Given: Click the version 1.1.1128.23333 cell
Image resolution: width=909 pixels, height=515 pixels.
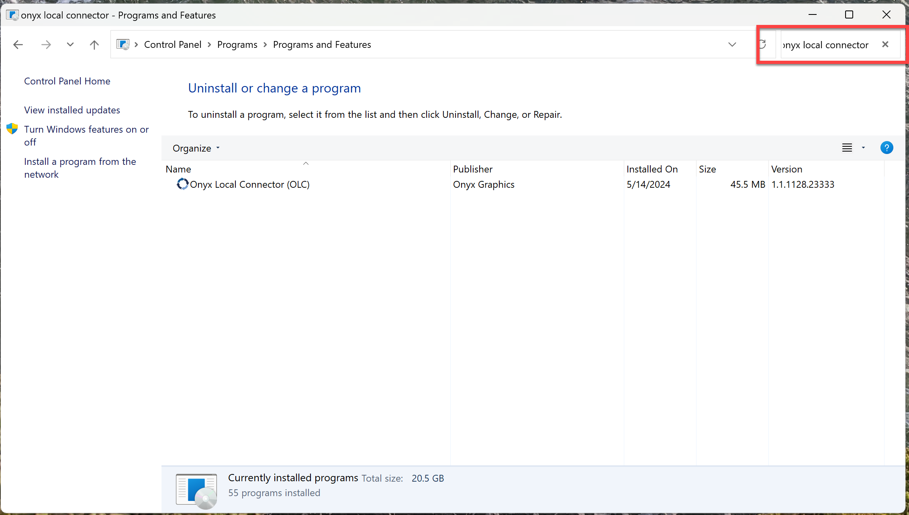Looking at the screenshot, I should pos(803,185).
